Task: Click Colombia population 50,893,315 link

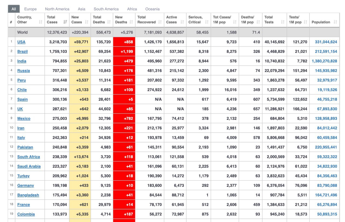Action: [x=327, y=214]
